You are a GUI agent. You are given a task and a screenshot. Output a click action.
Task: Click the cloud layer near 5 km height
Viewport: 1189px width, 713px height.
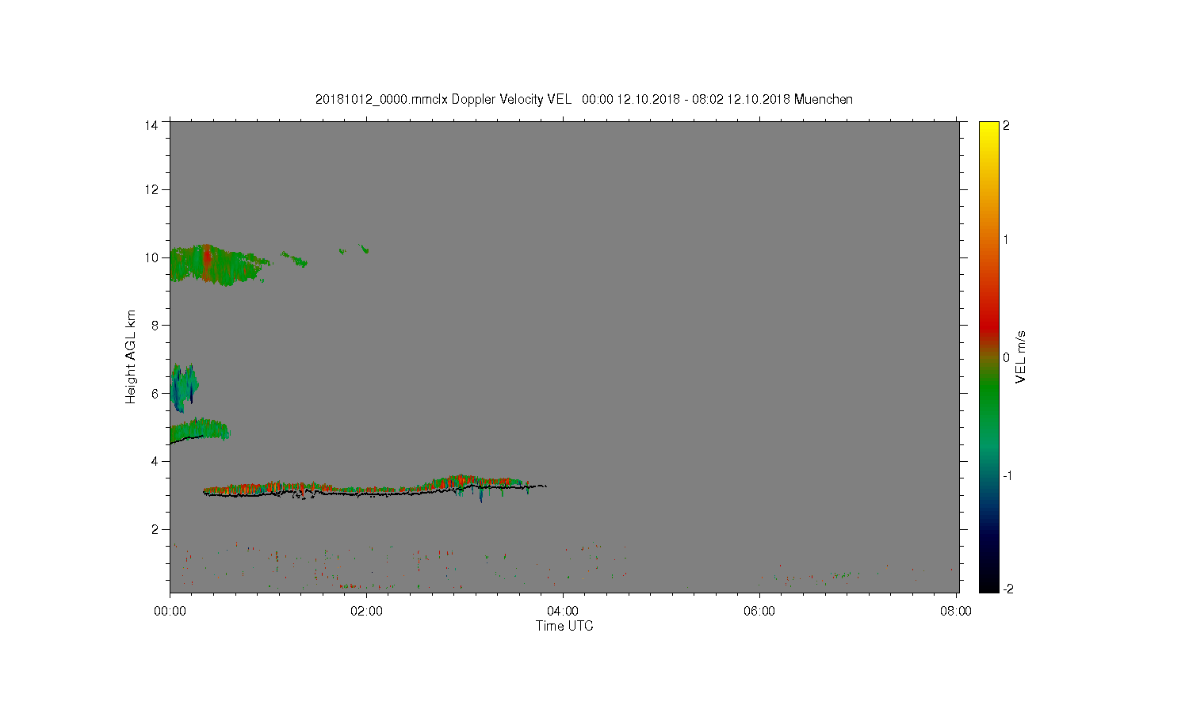click(x=199, y=430)
